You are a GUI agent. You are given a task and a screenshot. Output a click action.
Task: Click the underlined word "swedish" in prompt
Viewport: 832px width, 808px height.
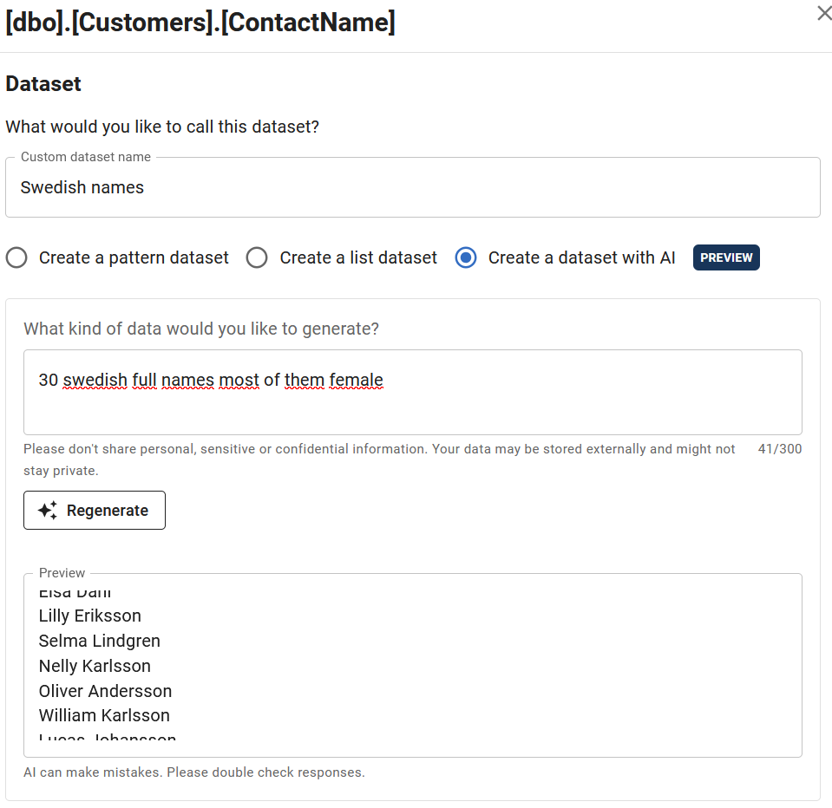click(95, 380)
